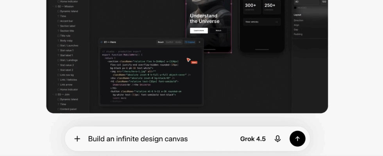Switch to the React code tab
This screenshot has width=383, height=156.
[161, 42]
